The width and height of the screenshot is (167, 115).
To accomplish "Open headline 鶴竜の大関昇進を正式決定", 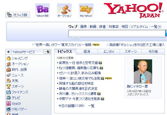I will pyautogui.click(x=78, y=88).
